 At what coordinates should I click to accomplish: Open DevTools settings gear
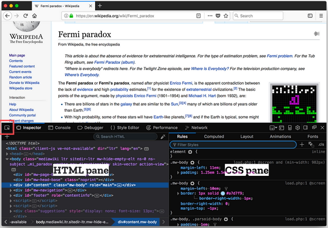coord(297,127)
